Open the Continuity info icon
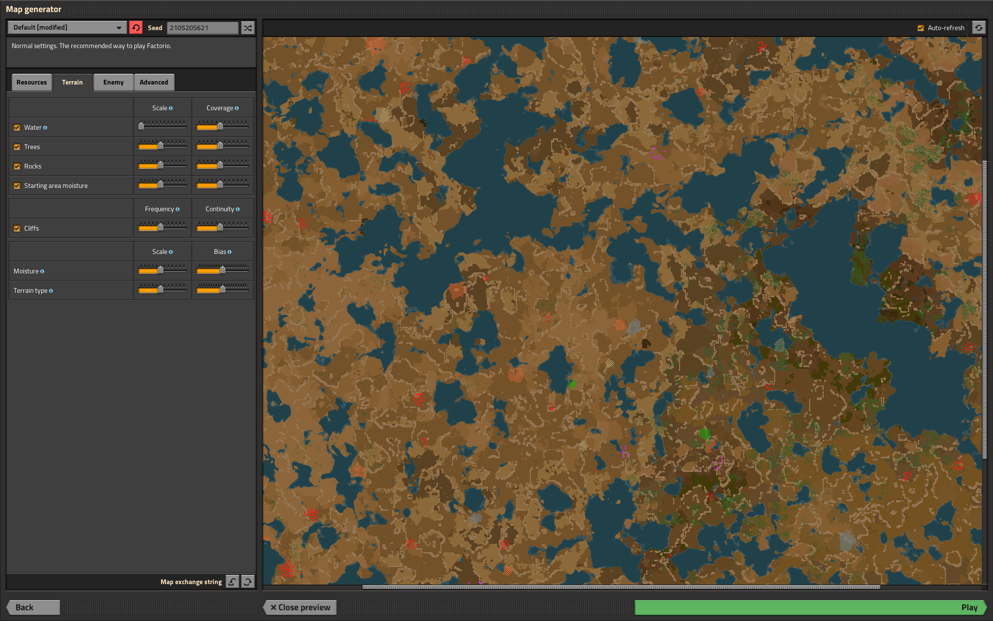This screenshot has width=993, height=621. 238,209
